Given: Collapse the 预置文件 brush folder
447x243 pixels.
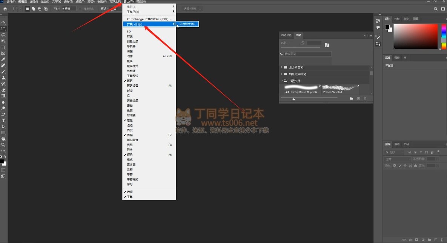Looking at the screenshot, I should point(281,81).
